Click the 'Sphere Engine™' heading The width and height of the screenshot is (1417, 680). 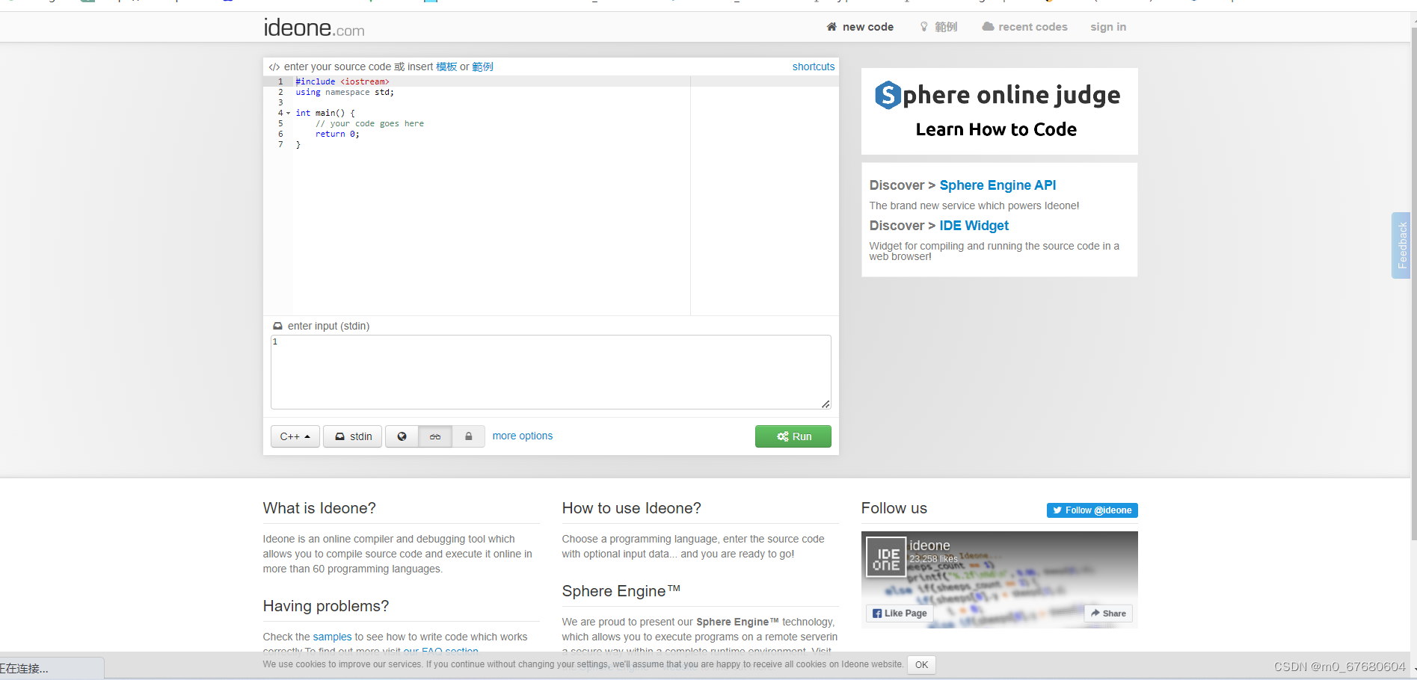click(x=621, y=591)
